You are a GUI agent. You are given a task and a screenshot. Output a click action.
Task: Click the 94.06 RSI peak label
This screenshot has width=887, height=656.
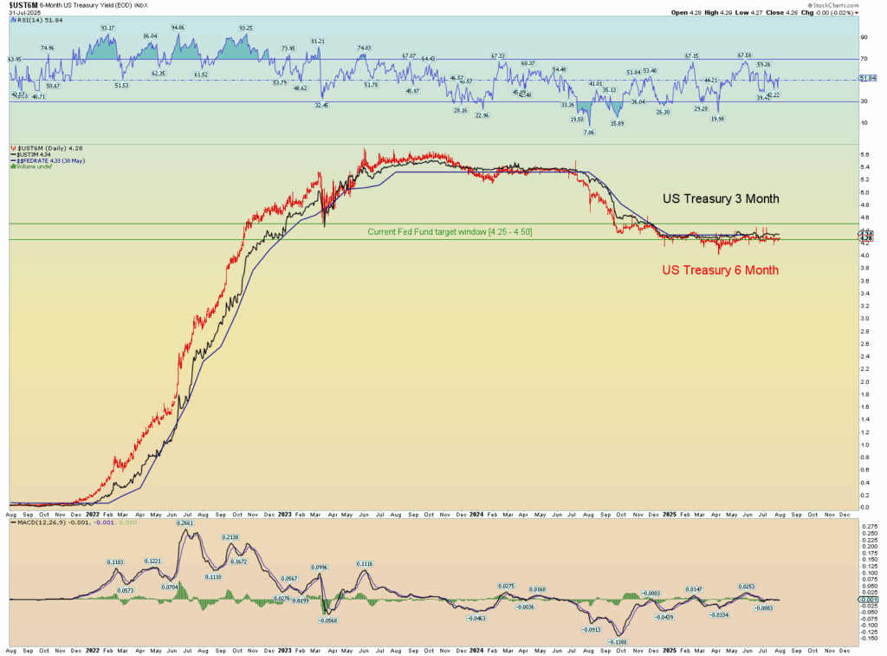(178, 28)
